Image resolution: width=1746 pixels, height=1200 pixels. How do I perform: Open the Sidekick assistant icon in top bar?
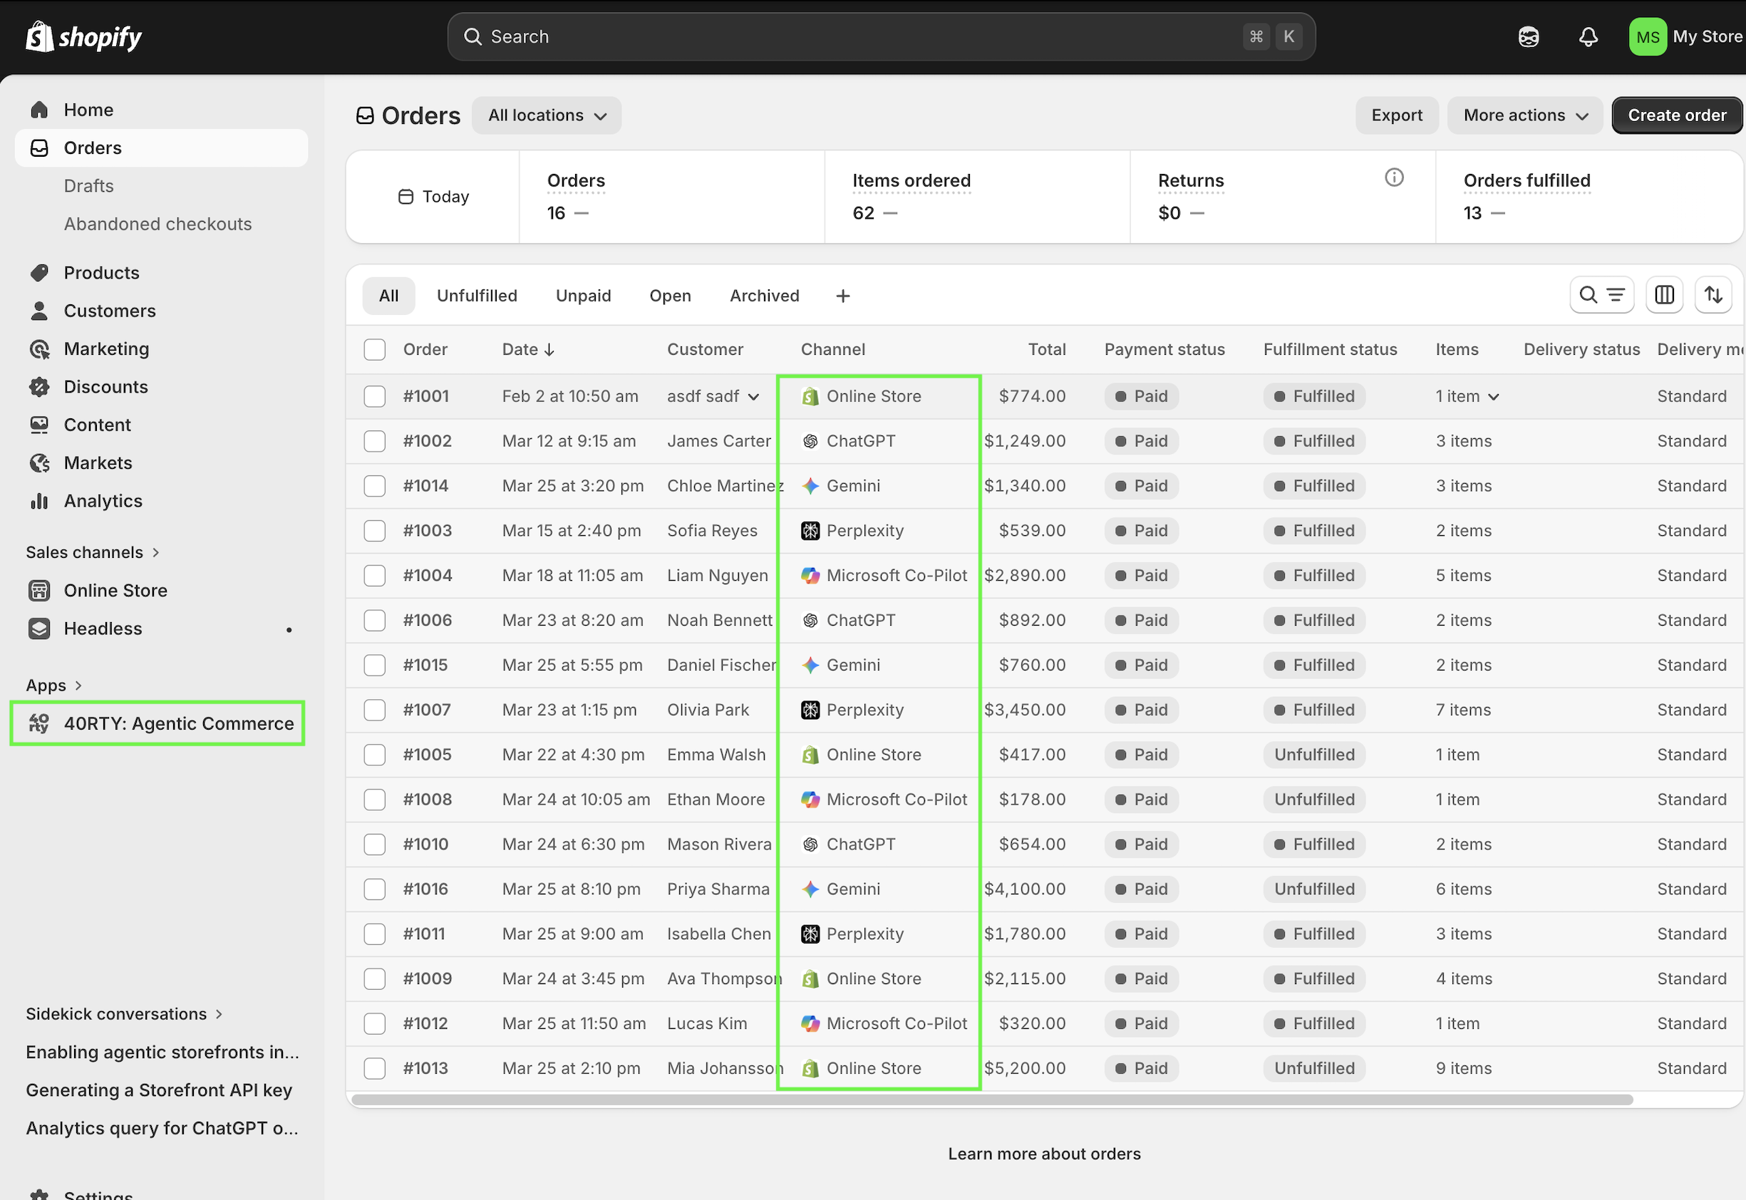pos(1528,36)
